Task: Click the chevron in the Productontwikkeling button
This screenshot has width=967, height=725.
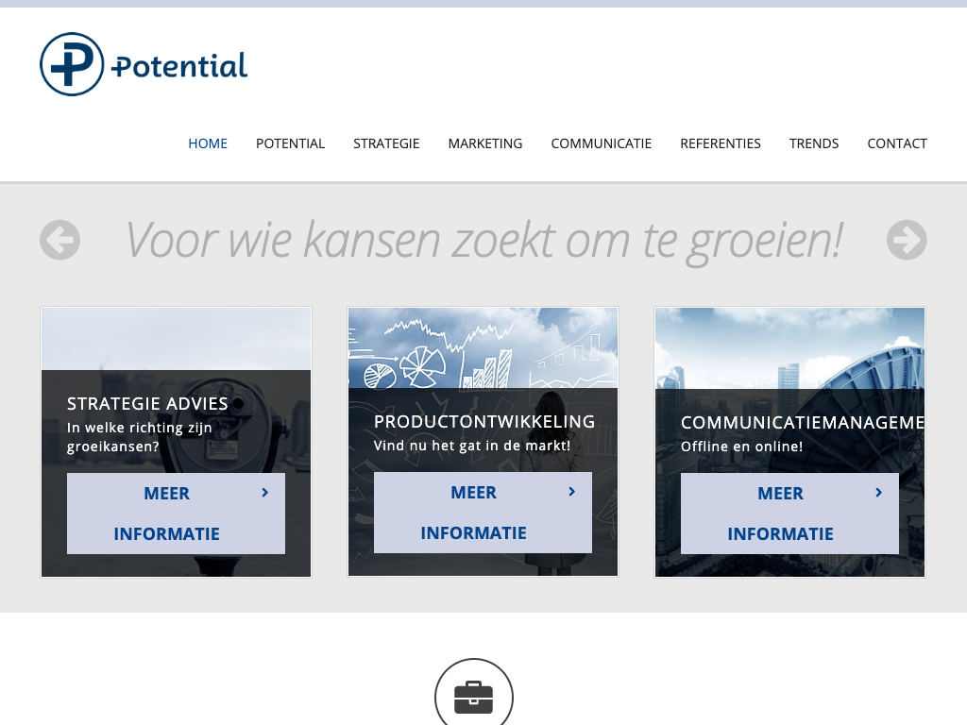Action: tap(572, 491)
